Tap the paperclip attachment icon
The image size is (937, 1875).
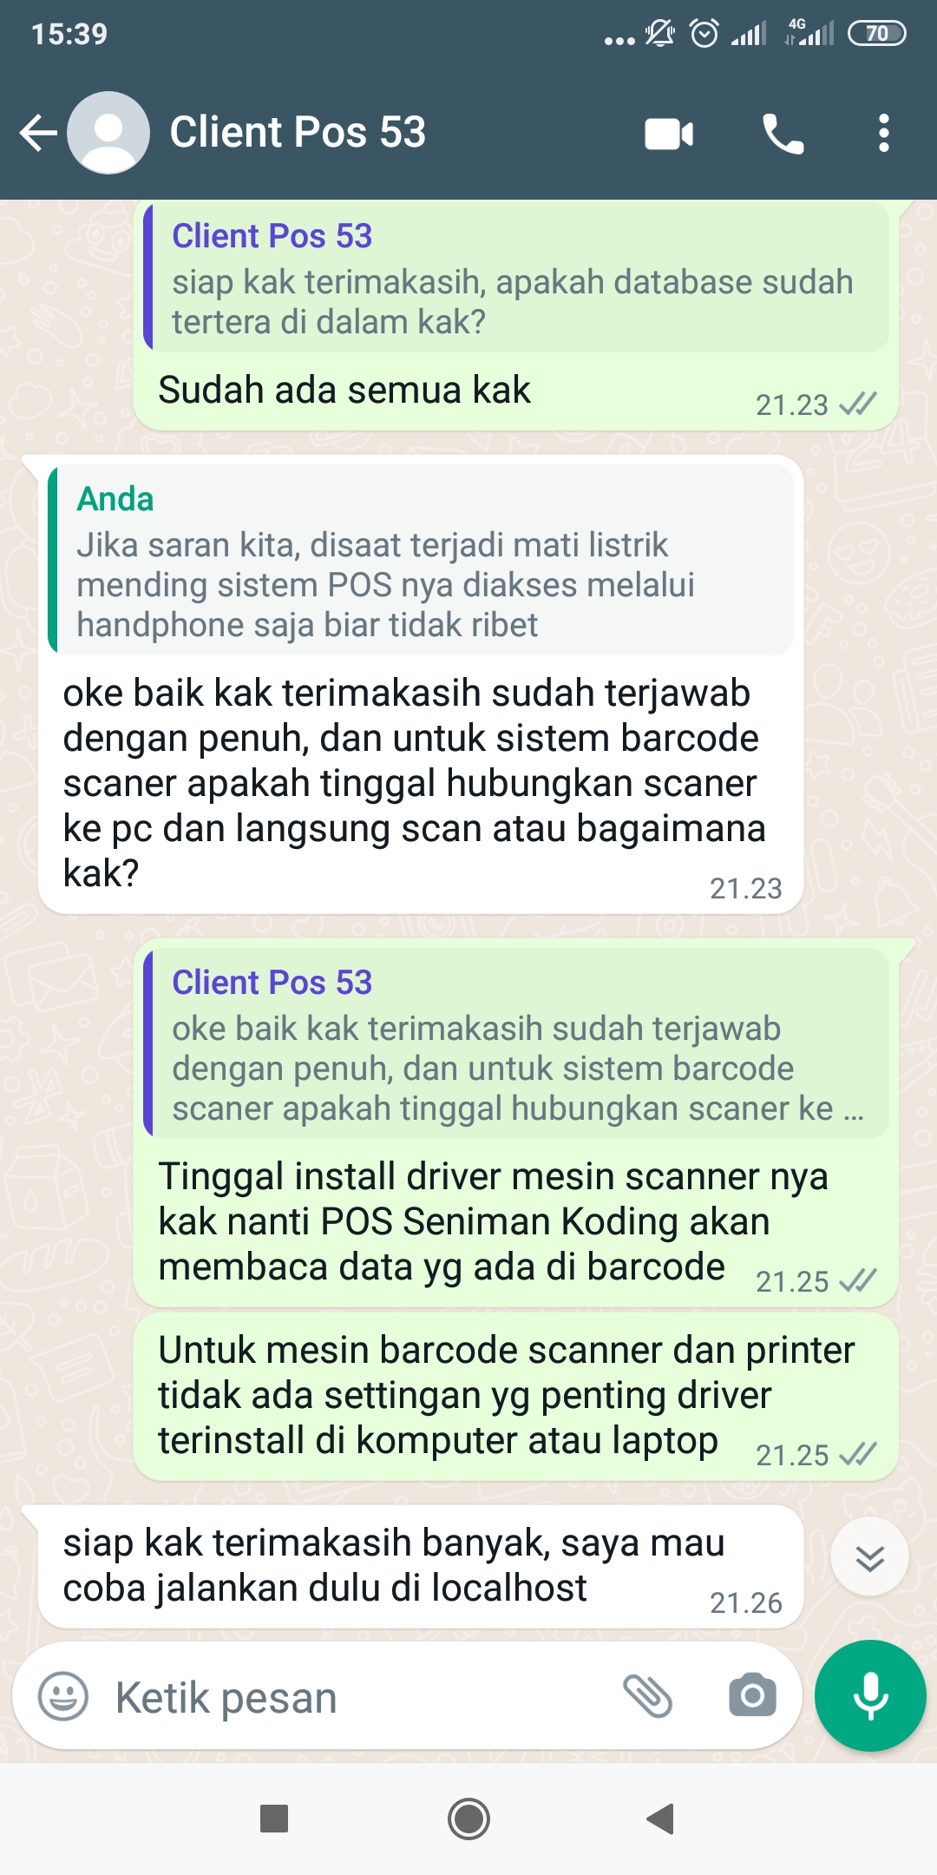coord(648,1695)
